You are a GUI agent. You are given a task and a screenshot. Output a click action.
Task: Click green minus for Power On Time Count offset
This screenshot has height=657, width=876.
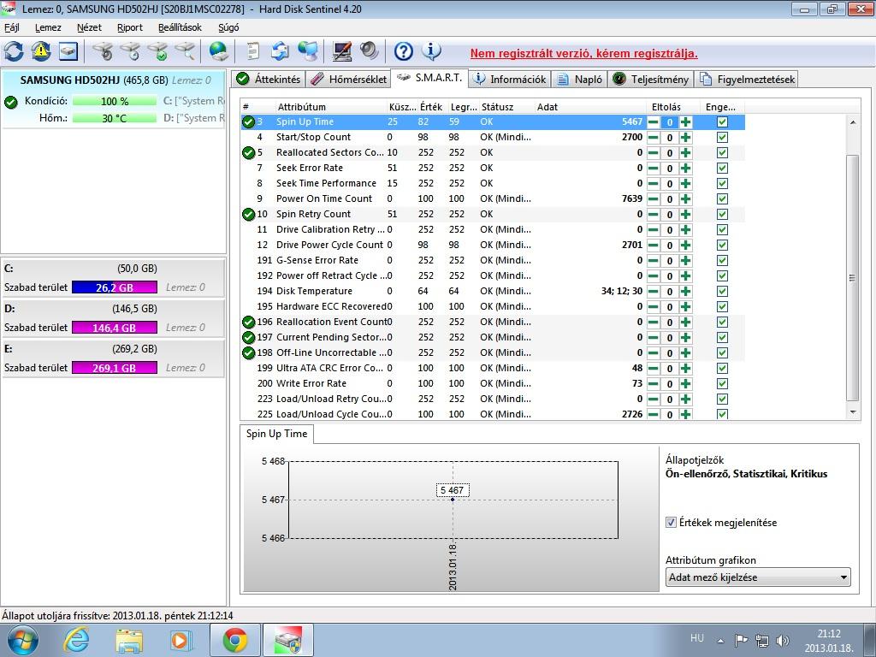tap(653, 198)
